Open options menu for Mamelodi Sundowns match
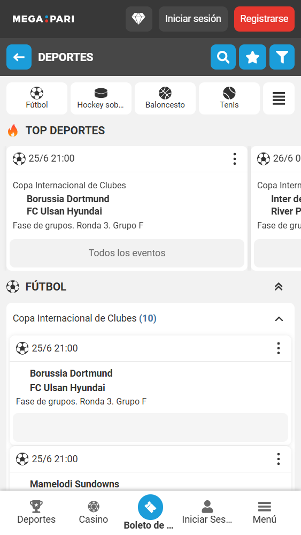The height and width of the screenshot is (535, 301). pyautogui.click(x=279, y=459)
